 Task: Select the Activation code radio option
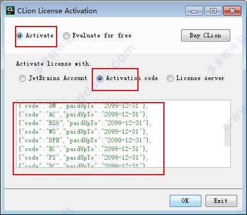[x=127, y=78]
